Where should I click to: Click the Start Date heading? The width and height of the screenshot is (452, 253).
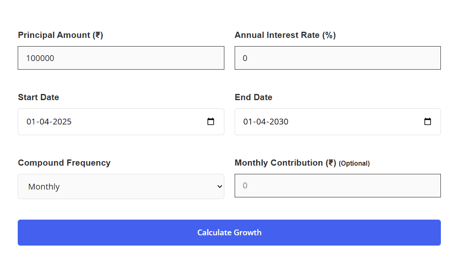click(38, 97)
